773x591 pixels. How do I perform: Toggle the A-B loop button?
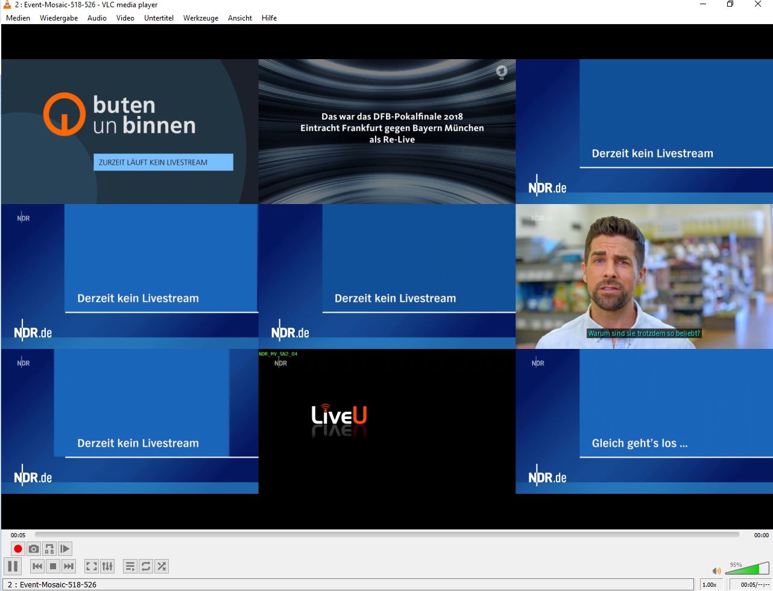pos(49,549)
